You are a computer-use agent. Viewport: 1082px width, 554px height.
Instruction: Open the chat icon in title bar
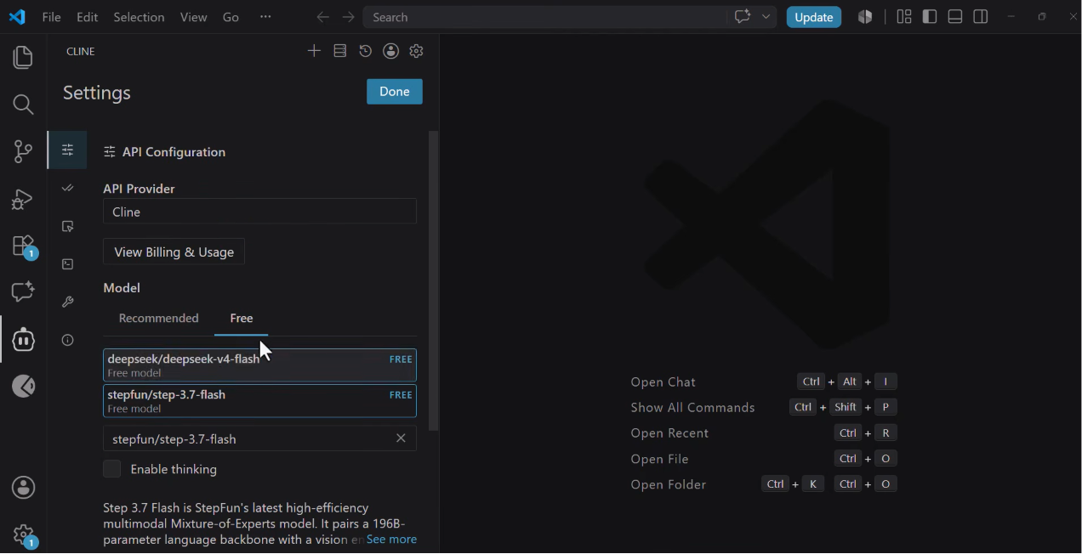(743, 17)
